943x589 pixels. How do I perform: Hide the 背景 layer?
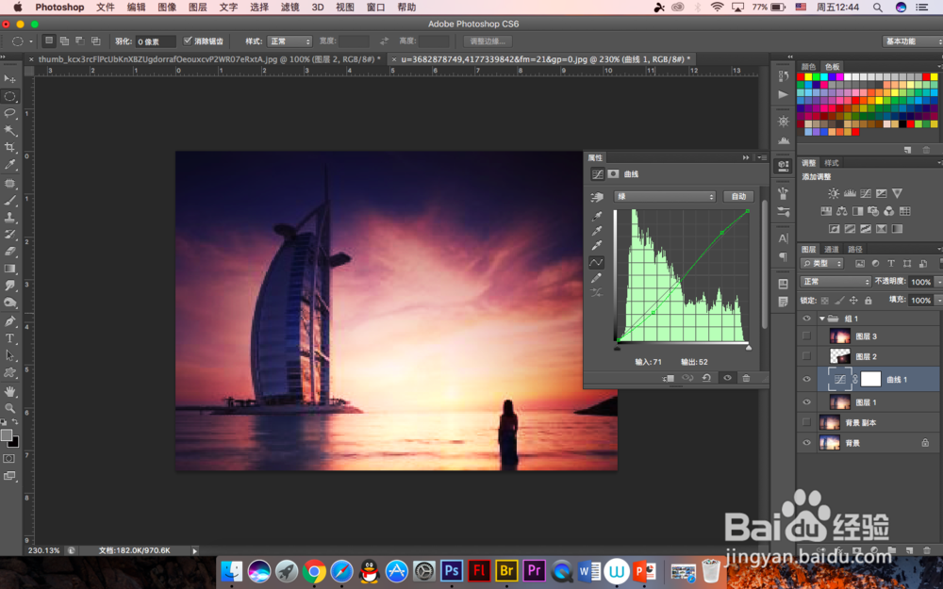click(806, 443)
